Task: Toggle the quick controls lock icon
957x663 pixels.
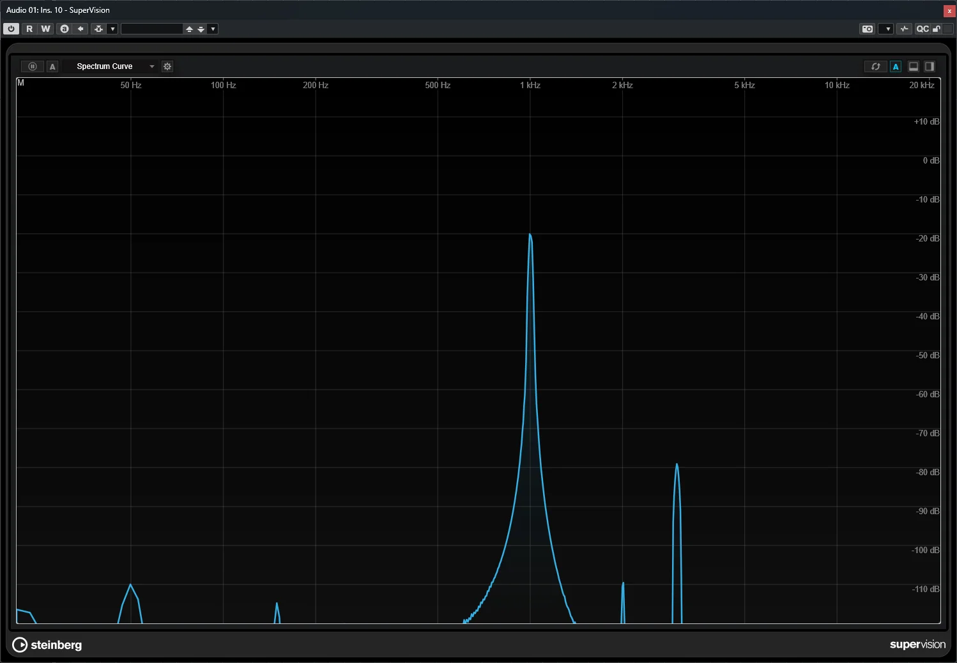Action: pyautogui.click(x=937, y=29)
